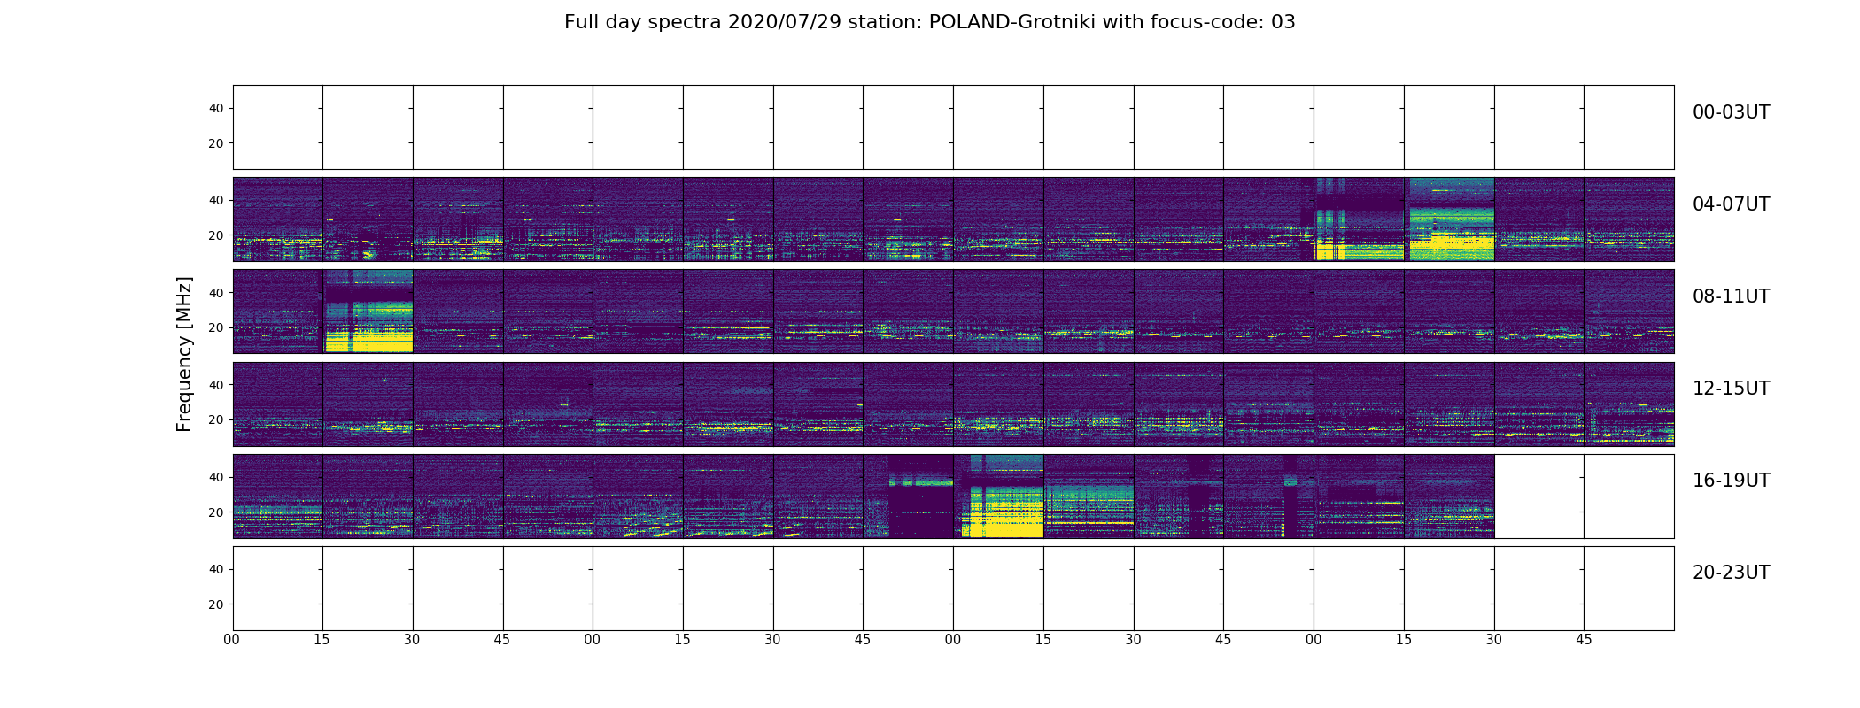Click the 20 MHz tick of the 16-19UT row
The width and height of the screenshot is (1860, 708).
[x=216, y=512]
